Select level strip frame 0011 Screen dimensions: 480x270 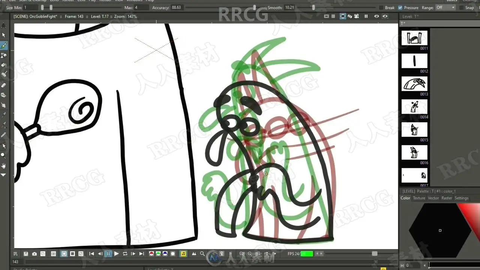414,38
